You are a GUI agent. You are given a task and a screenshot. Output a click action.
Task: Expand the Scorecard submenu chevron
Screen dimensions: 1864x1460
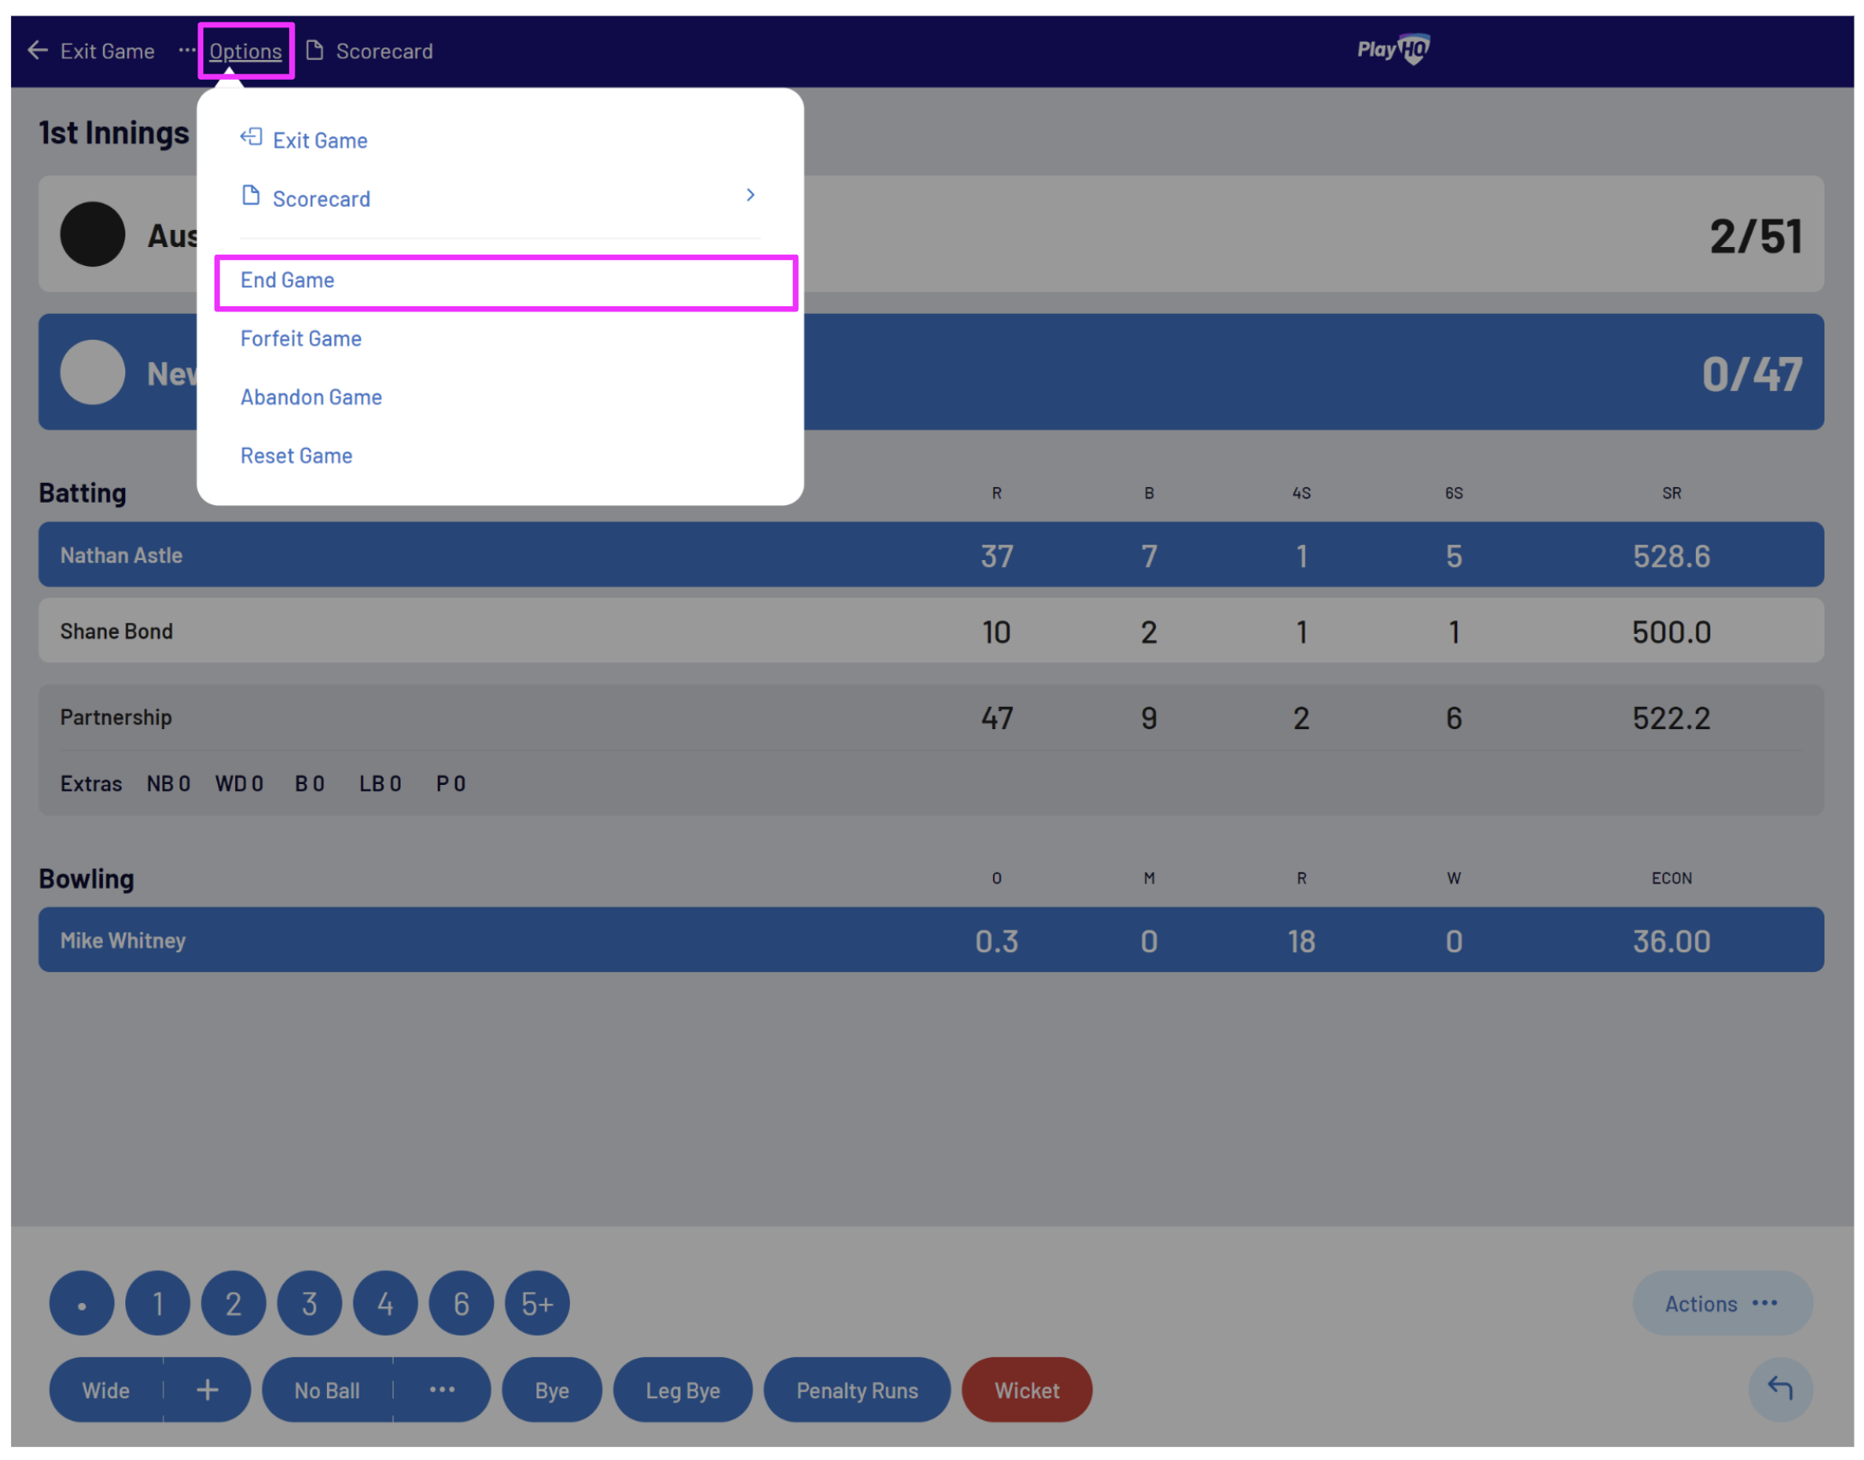click(750, 196)
